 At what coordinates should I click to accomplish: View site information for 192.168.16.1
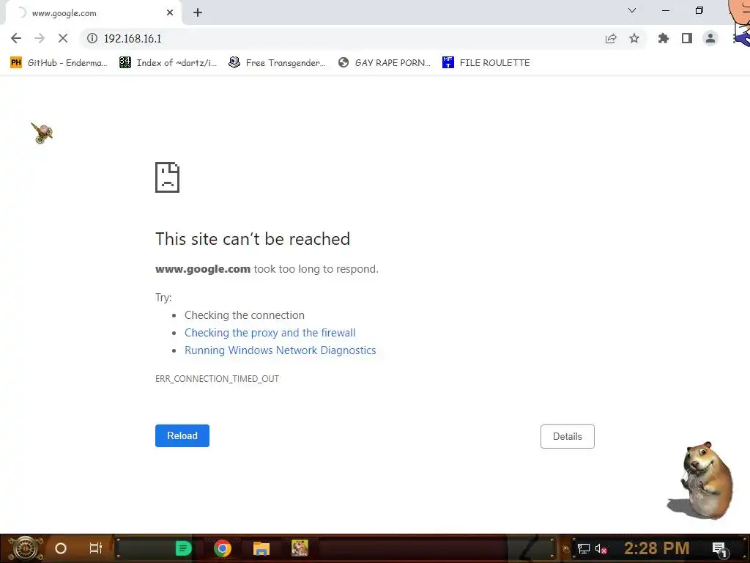(x=92, y=38)
